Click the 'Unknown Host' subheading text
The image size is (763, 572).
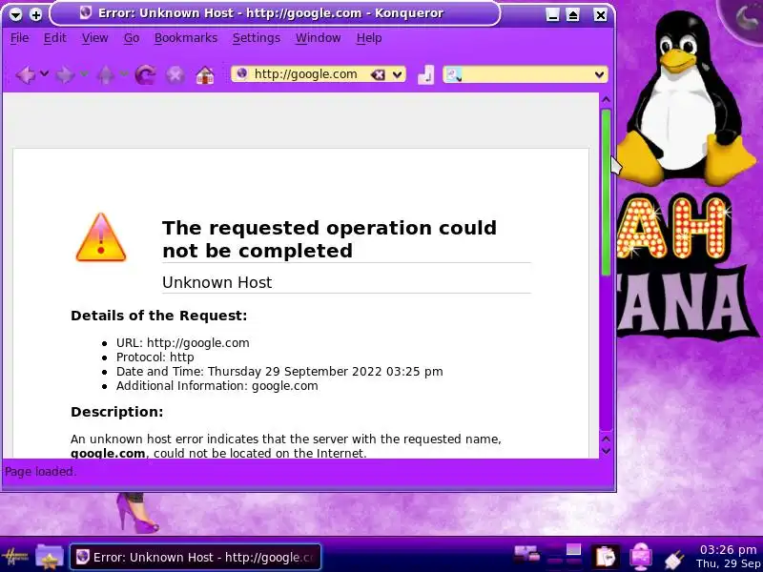[x=217, y=282]
